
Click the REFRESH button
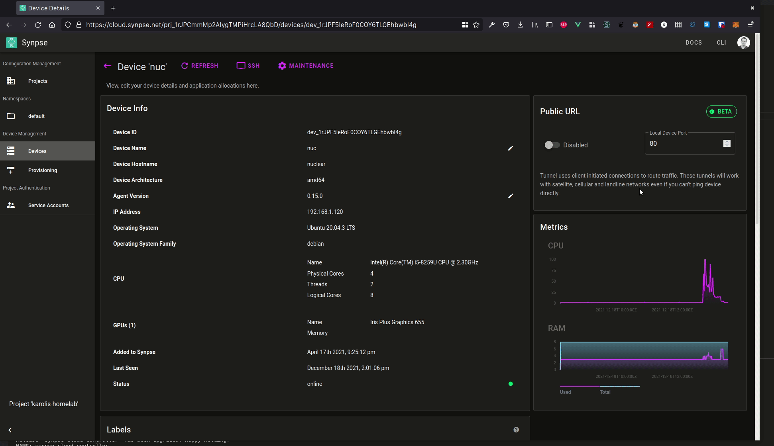[x=200, y=66]
